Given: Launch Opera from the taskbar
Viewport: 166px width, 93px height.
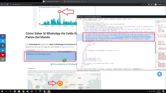Looking at the screenshot, I should click(36, 91).
